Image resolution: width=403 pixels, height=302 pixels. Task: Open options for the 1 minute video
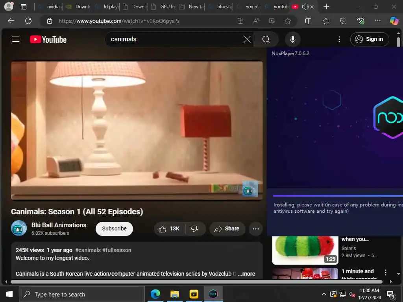[386, 273]
